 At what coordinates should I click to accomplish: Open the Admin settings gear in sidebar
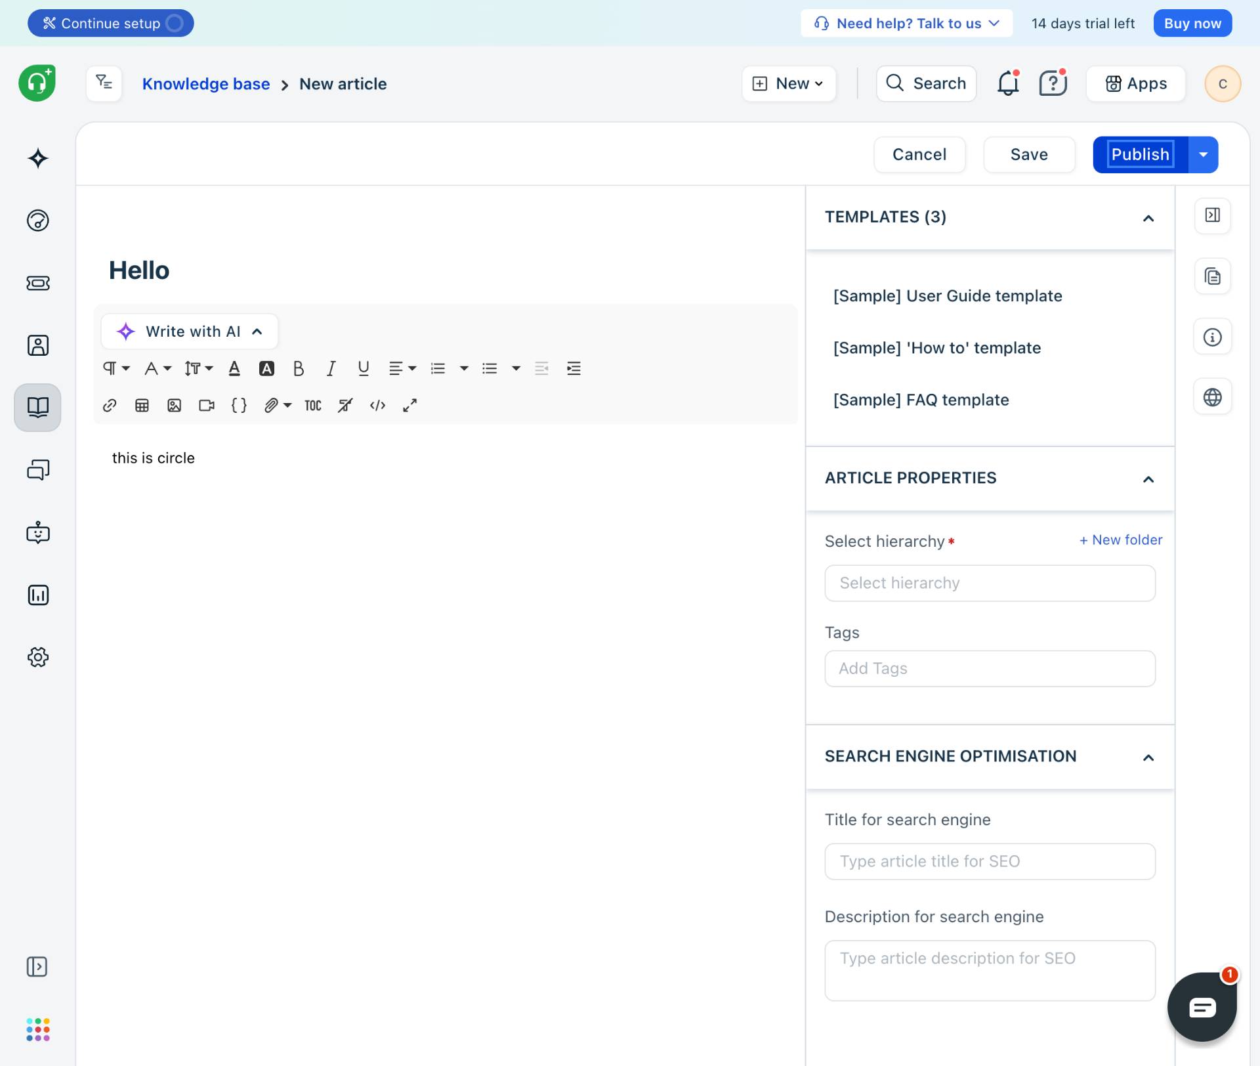coord(38,657)
